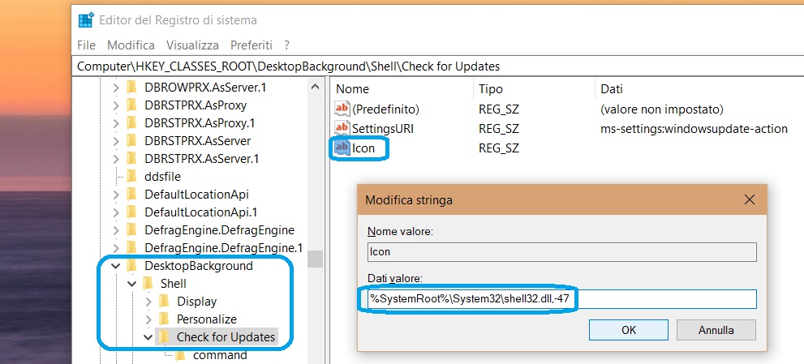Select the DBRSTPRX.AsServer.1 folder icon

[131, 159]
